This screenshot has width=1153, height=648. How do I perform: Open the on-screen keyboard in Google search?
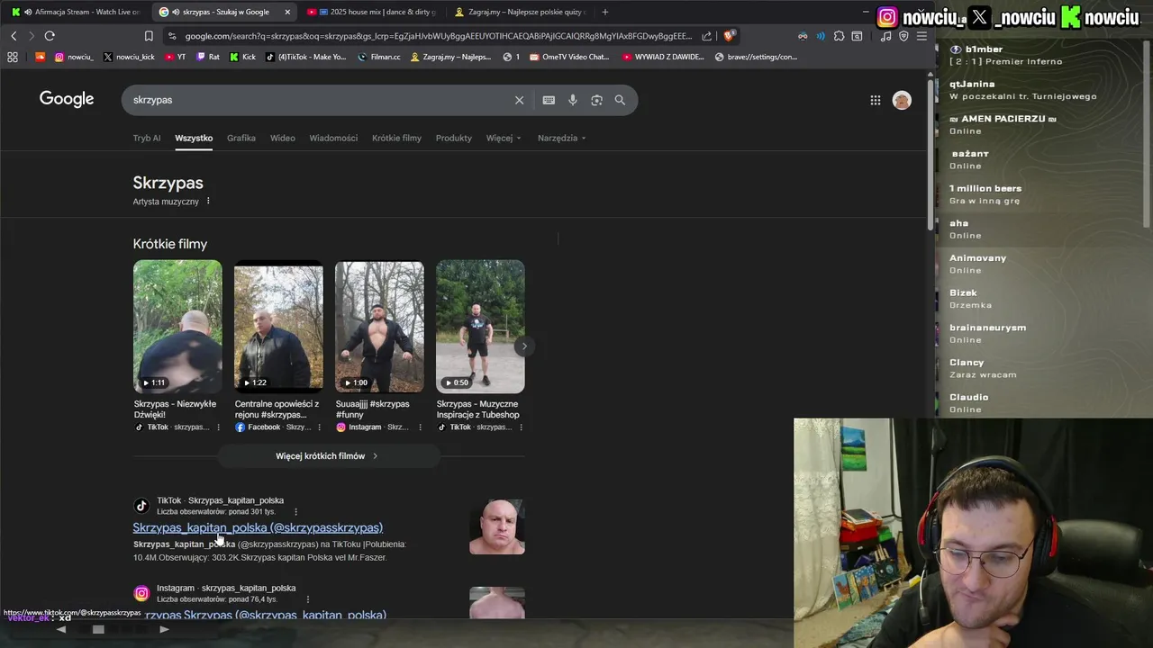coord(549,100)
